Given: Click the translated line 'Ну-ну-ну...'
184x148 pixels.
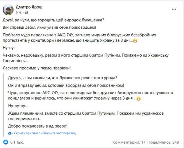Looking at the screenshot, I should 16,106.
